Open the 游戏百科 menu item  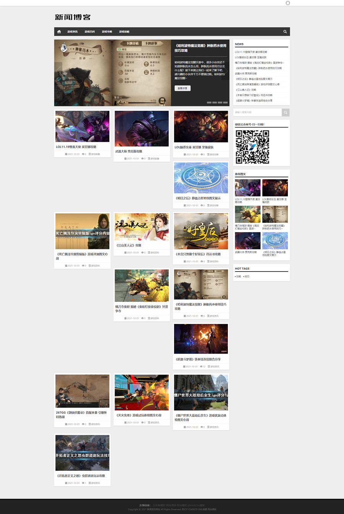pos(89,32)
